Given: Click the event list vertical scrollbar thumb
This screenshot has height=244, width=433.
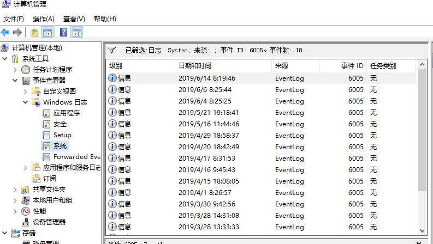Looking at the screenshot, I should (x=422, y=130).
